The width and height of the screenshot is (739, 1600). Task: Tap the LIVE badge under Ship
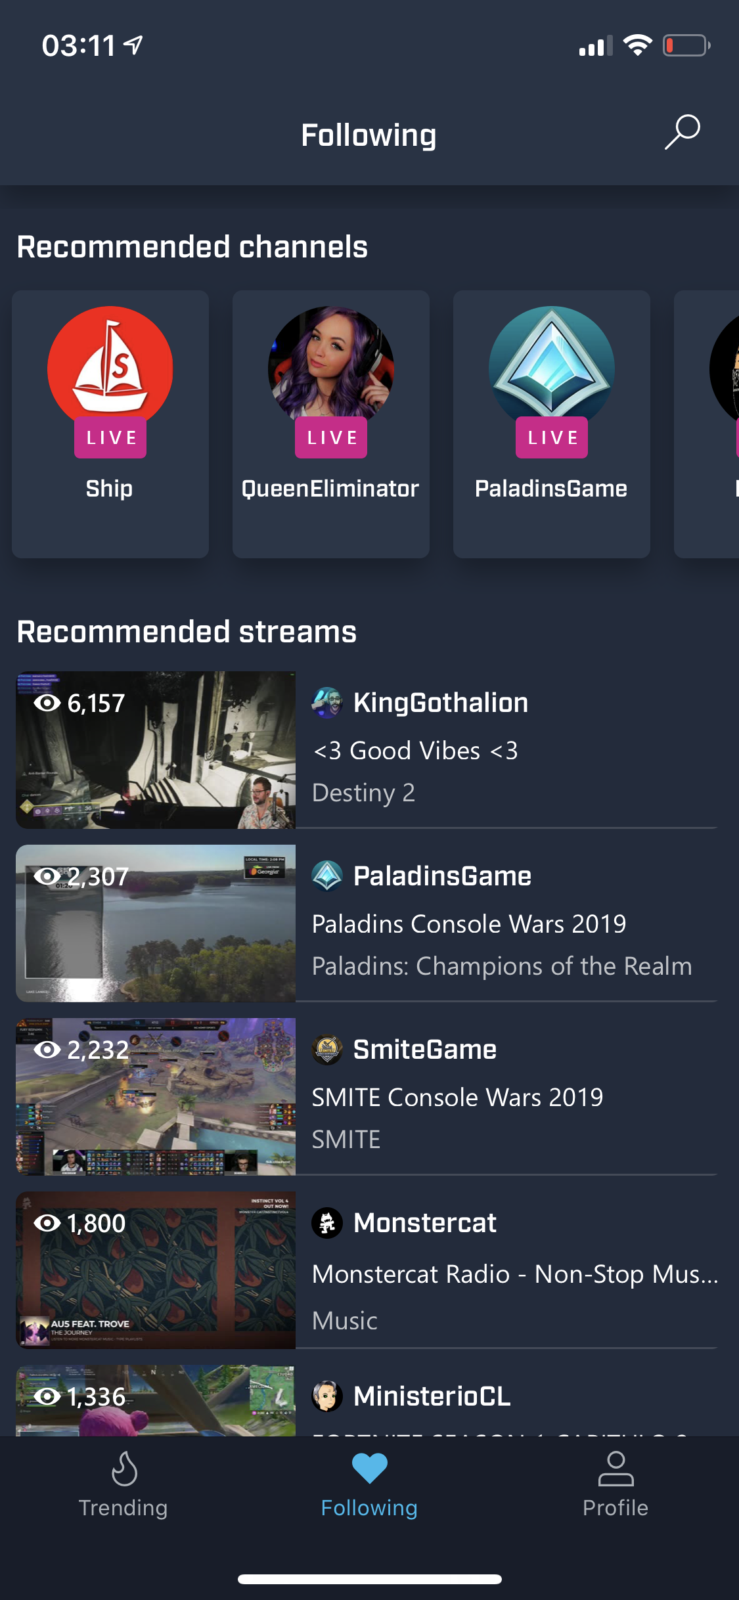pos(110,437)
